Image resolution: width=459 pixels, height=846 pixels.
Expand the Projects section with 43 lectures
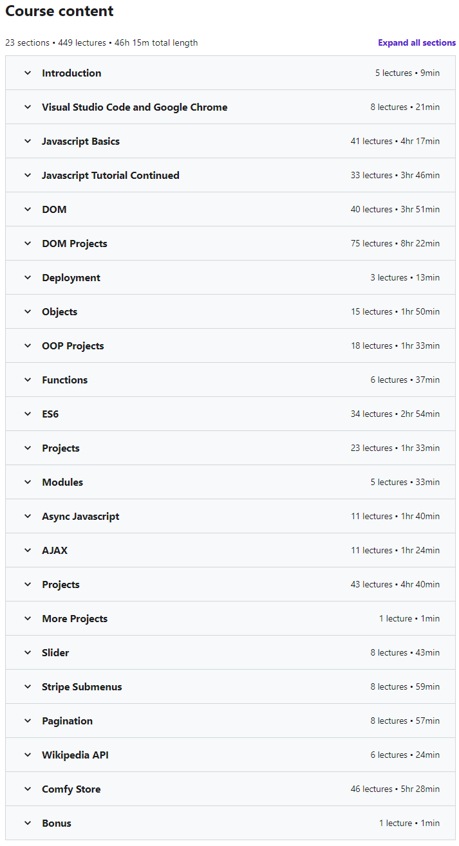(61, 585)
